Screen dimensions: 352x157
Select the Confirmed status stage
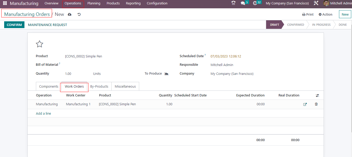point(295,25)
